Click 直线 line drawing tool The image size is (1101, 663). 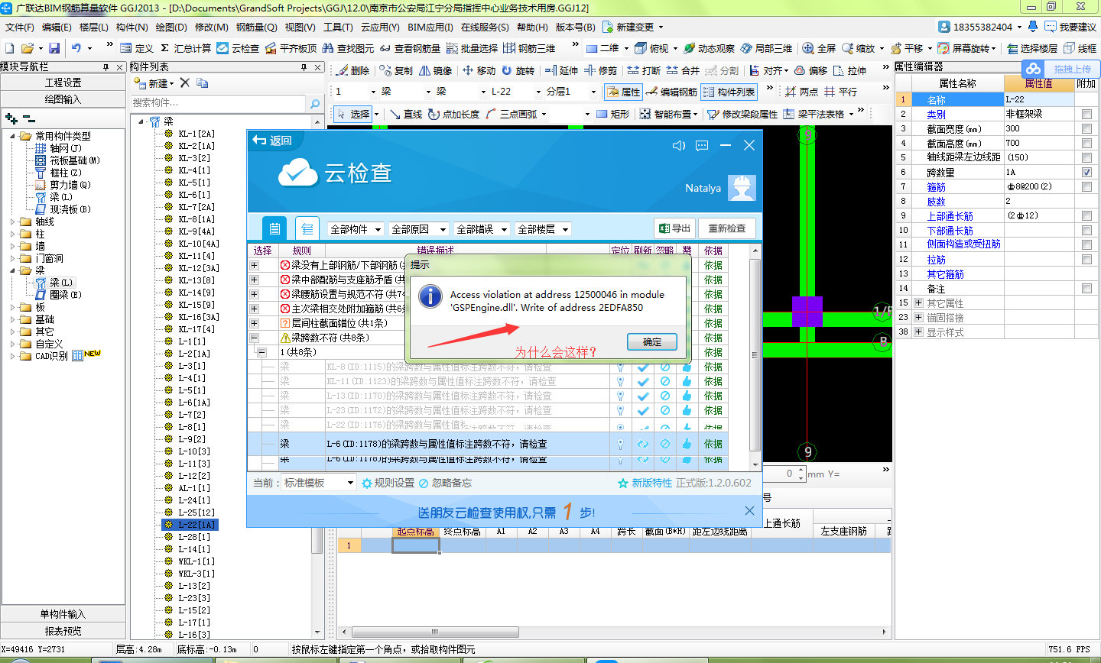(405, 114)
